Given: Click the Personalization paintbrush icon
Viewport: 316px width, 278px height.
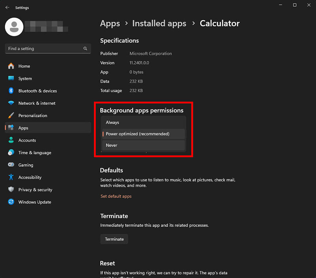Looking at the screenshot, I should coord(11,115).
